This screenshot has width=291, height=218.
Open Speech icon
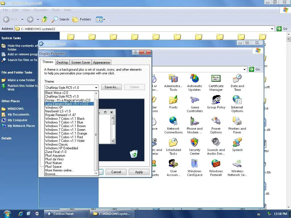(237, 144)
